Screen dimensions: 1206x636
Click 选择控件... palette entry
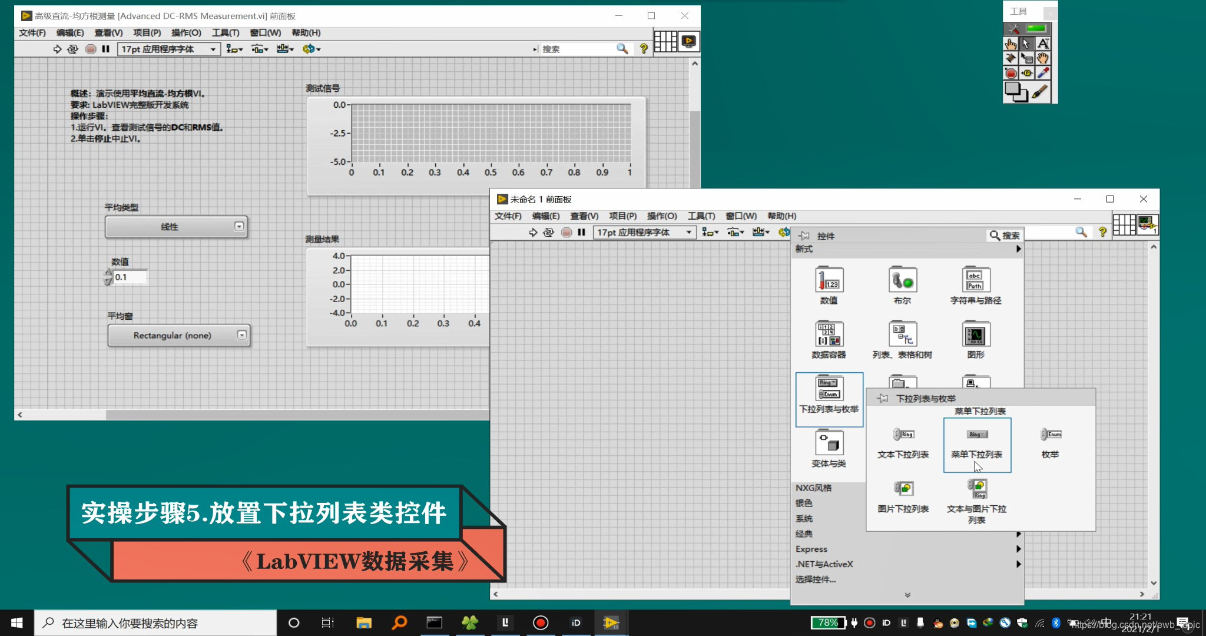pyautogui.click(x=815, y=579)
